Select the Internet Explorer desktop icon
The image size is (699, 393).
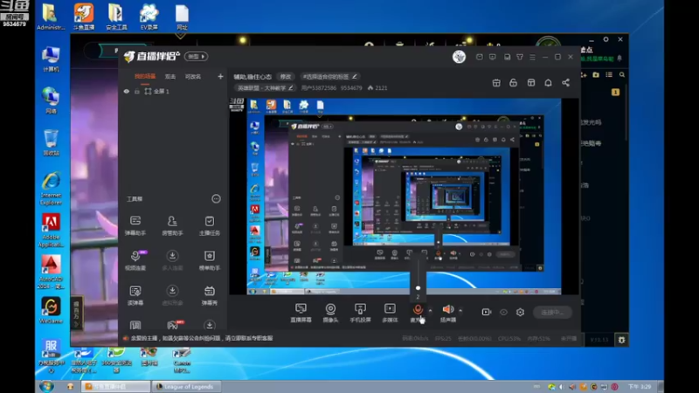pos(52,189)
